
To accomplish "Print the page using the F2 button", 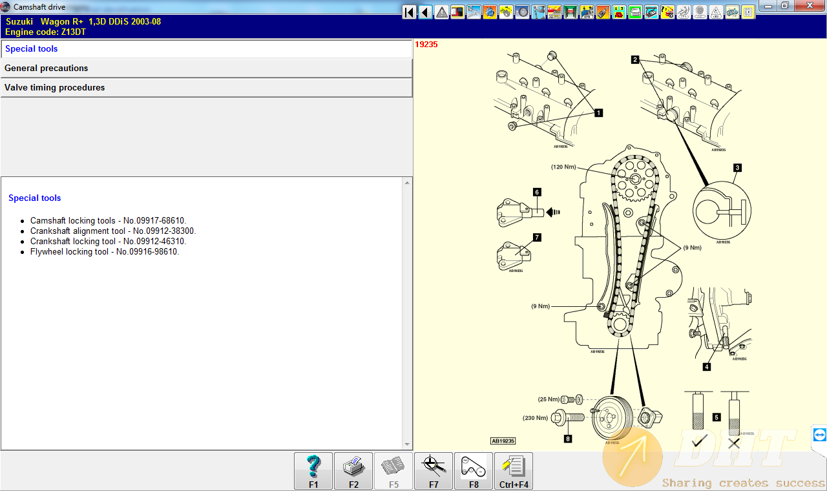I will [x=353, y=471].
